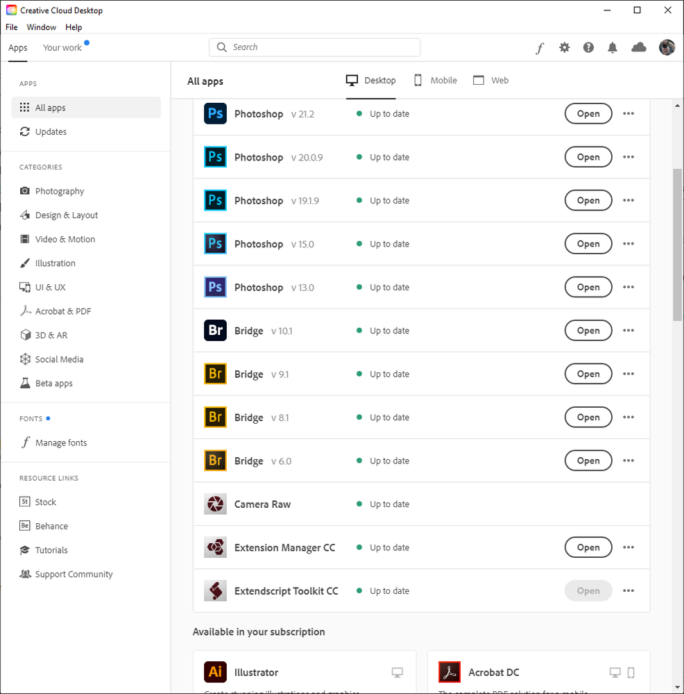Select the 3D & AR category
This screenshot has width=684, height=694.
(x=44, y=335)
